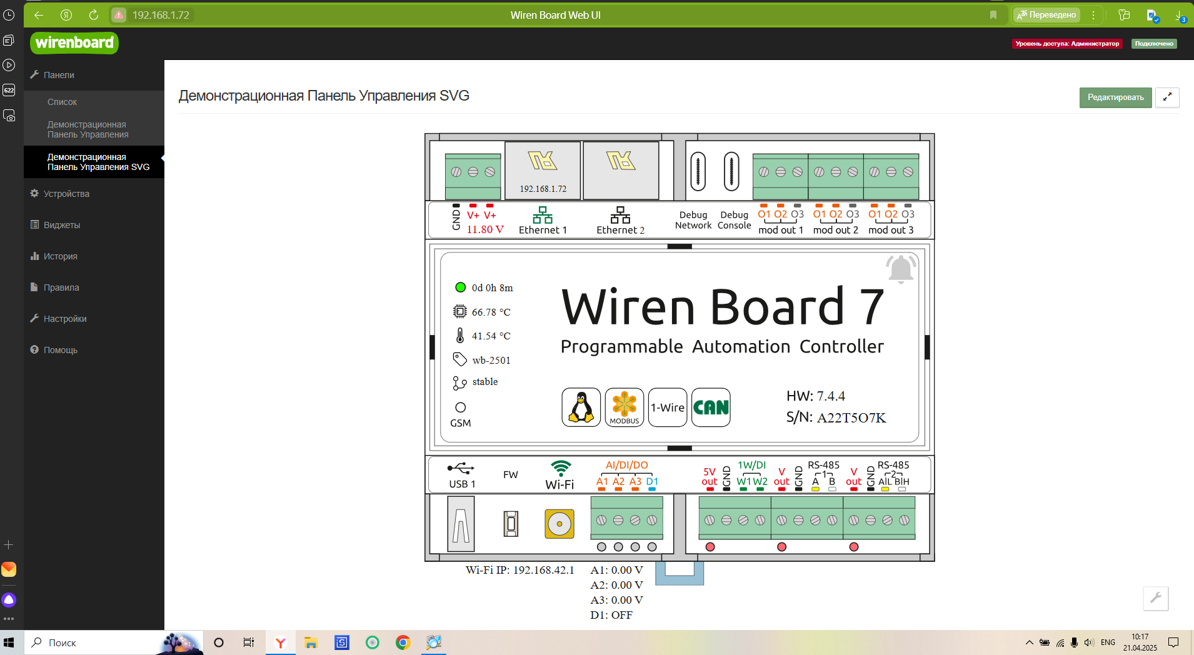1194x655 pixels.
Task: Toggle the A1 output circle below terminal
Action: click(x=601, y=547)
